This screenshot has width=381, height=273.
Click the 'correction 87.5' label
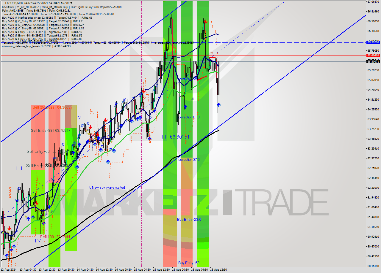tap(189, 160)
